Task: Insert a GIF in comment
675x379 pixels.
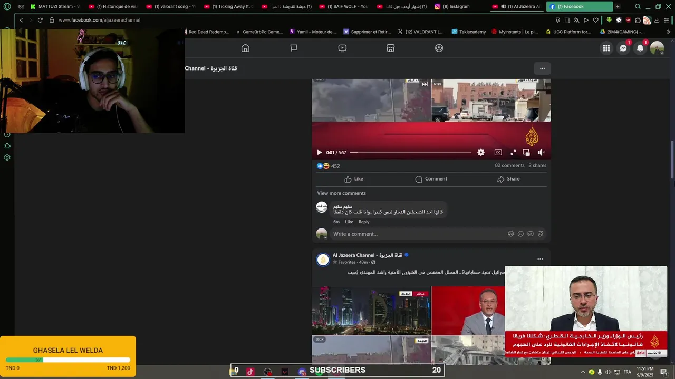Action: 531,234
